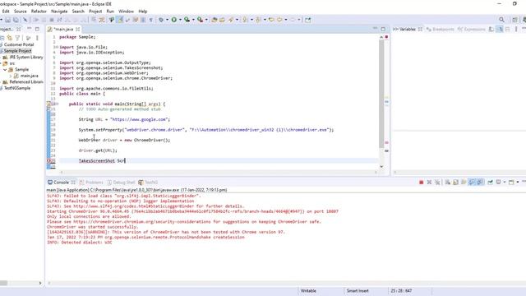
Task: Click the Open Task folder icon in the toolbar
Action: pyautogui.click(x=222, y=20)
